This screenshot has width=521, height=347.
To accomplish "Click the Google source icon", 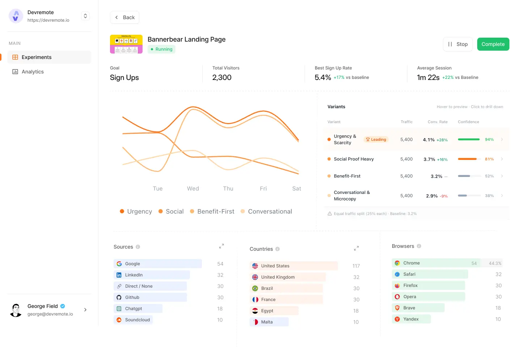I will (119, 264).
